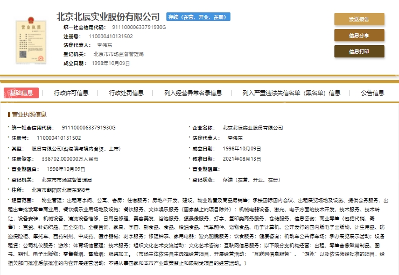
Task: Click the 经营范围 label
Action: (x=23, y=200)
